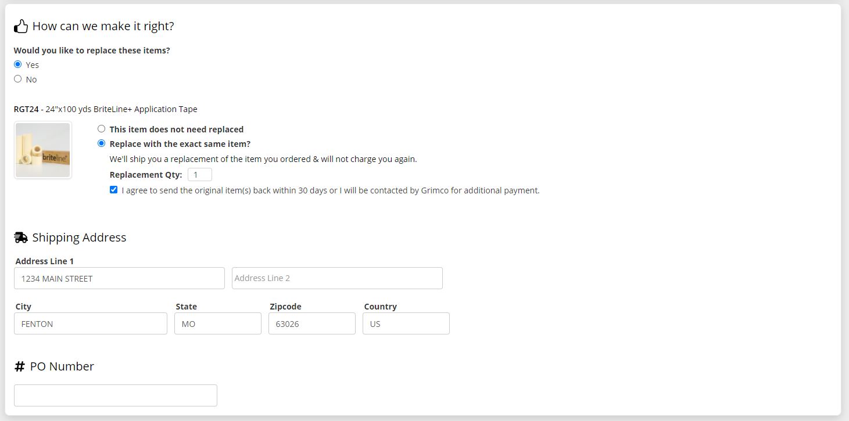
Task: Click the Address Line 1 field
Action: point(119,278)
